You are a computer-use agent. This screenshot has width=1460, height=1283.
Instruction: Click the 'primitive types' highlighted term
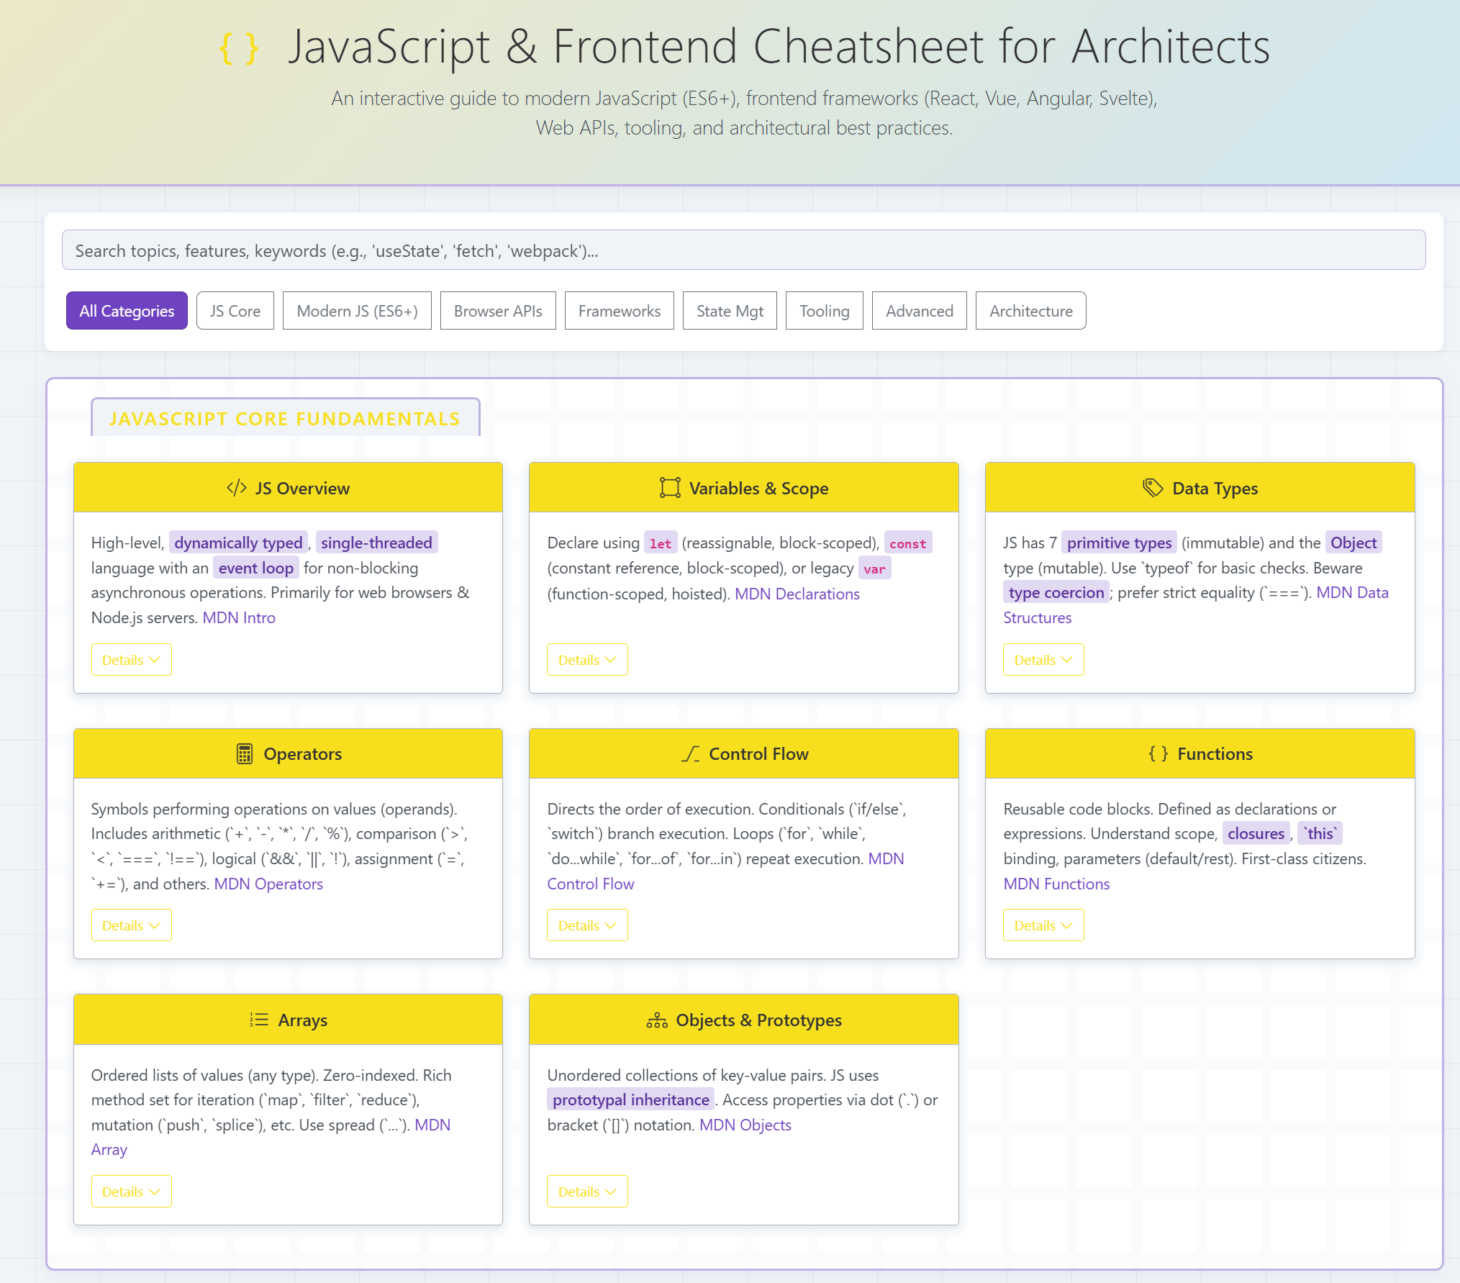1119,543
